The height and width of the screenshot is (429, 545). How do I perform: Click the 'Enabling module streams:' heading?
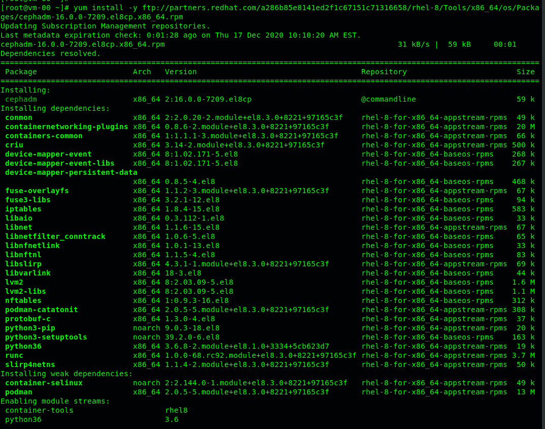click(55, 401)
